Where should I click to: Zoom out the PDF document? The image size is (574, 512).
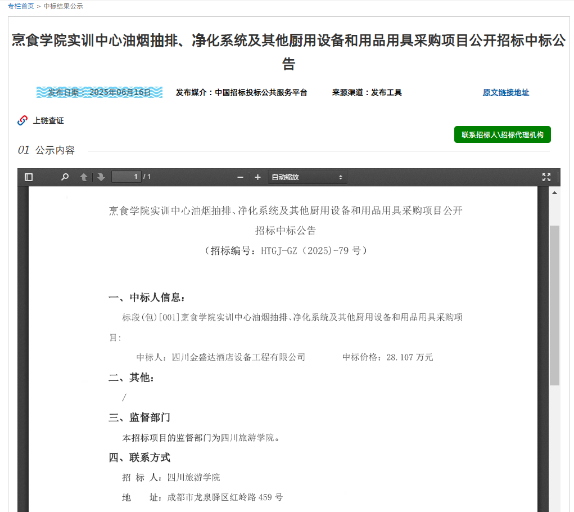click(240, 177)
